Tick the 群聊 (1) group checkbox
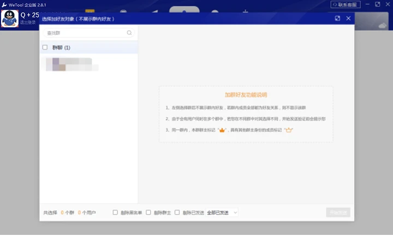 [45, 47]
